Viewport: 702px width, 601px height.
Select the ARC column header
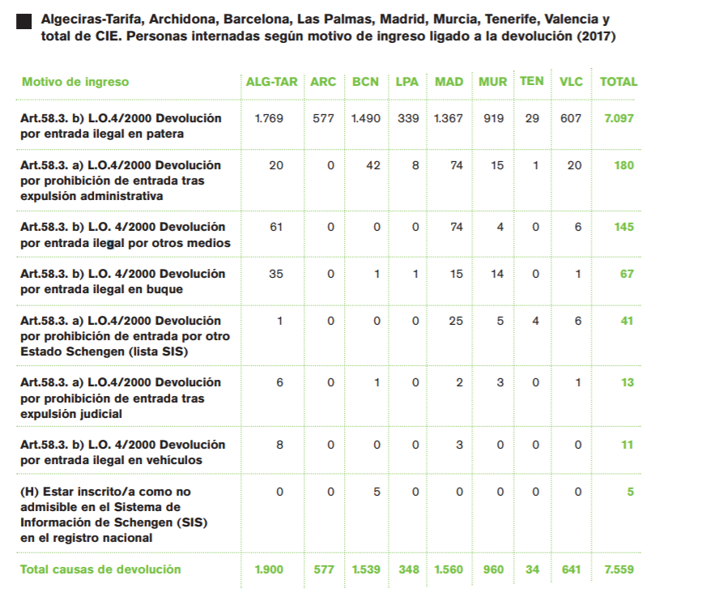point(323,82)
